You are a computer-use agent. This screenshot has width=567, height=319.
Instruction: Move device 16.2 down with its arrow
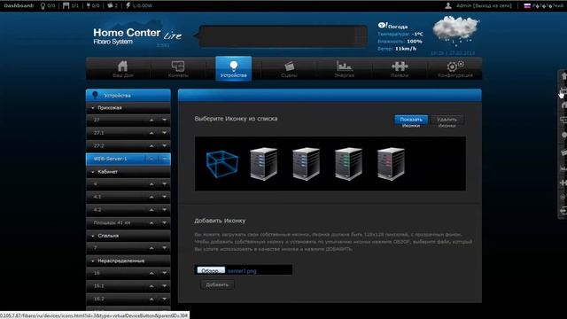(x=164, y=300)
